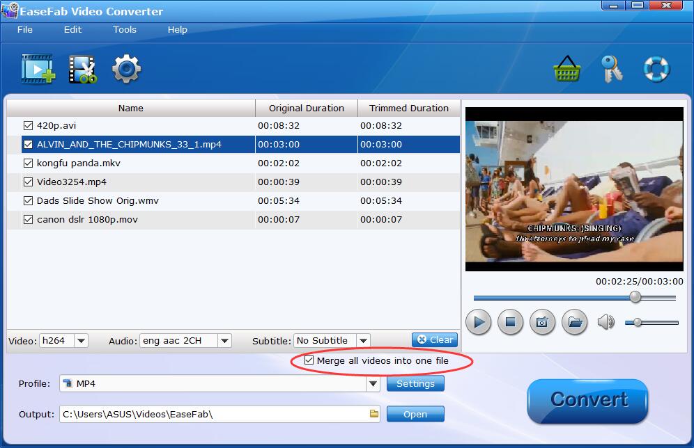
Task: Minimize the EaseFab window
Action: click(x=613, y=6)
